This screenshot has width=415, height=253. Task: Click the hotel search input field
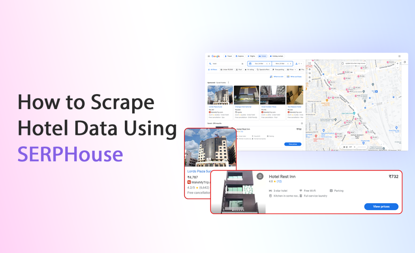pos(227,64)
